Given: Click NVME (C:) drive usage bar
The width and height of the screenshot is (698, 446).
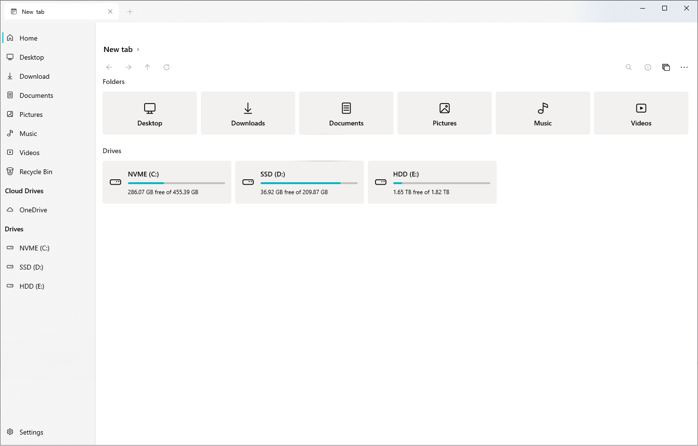Looking at the screenshot, I should pos(177,183).
